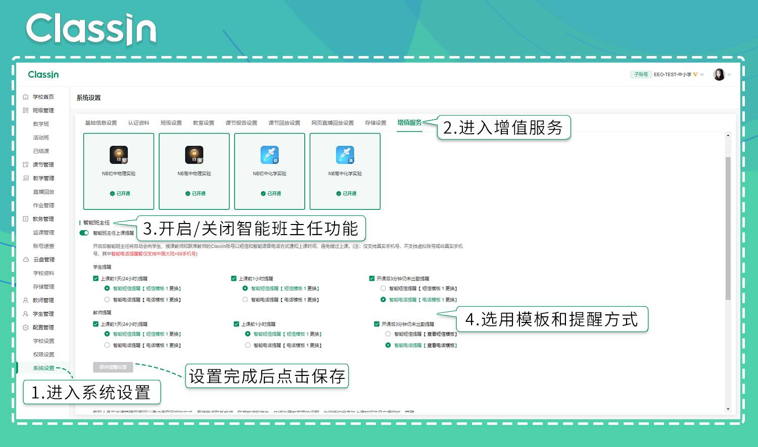Click the 云盘管理 cloud icon
Viewport: 758px width, 447px height.
click(26, 259)
